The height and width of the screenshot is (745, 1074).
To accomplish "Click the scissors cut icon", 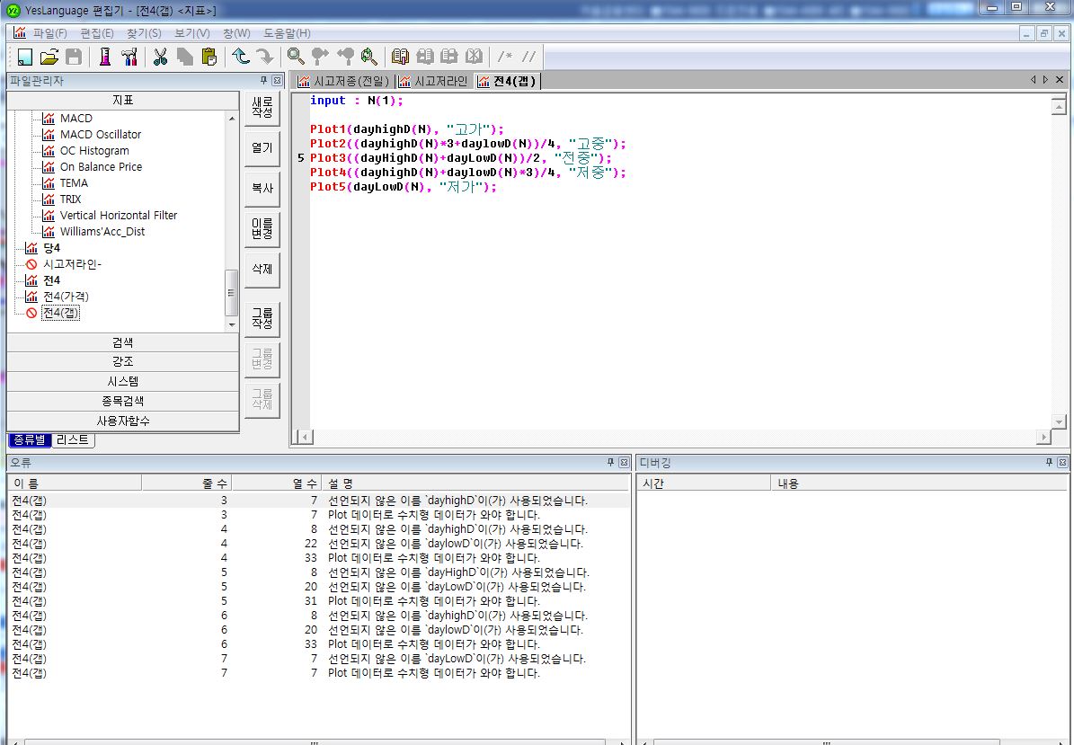I will tap(160, 57).
